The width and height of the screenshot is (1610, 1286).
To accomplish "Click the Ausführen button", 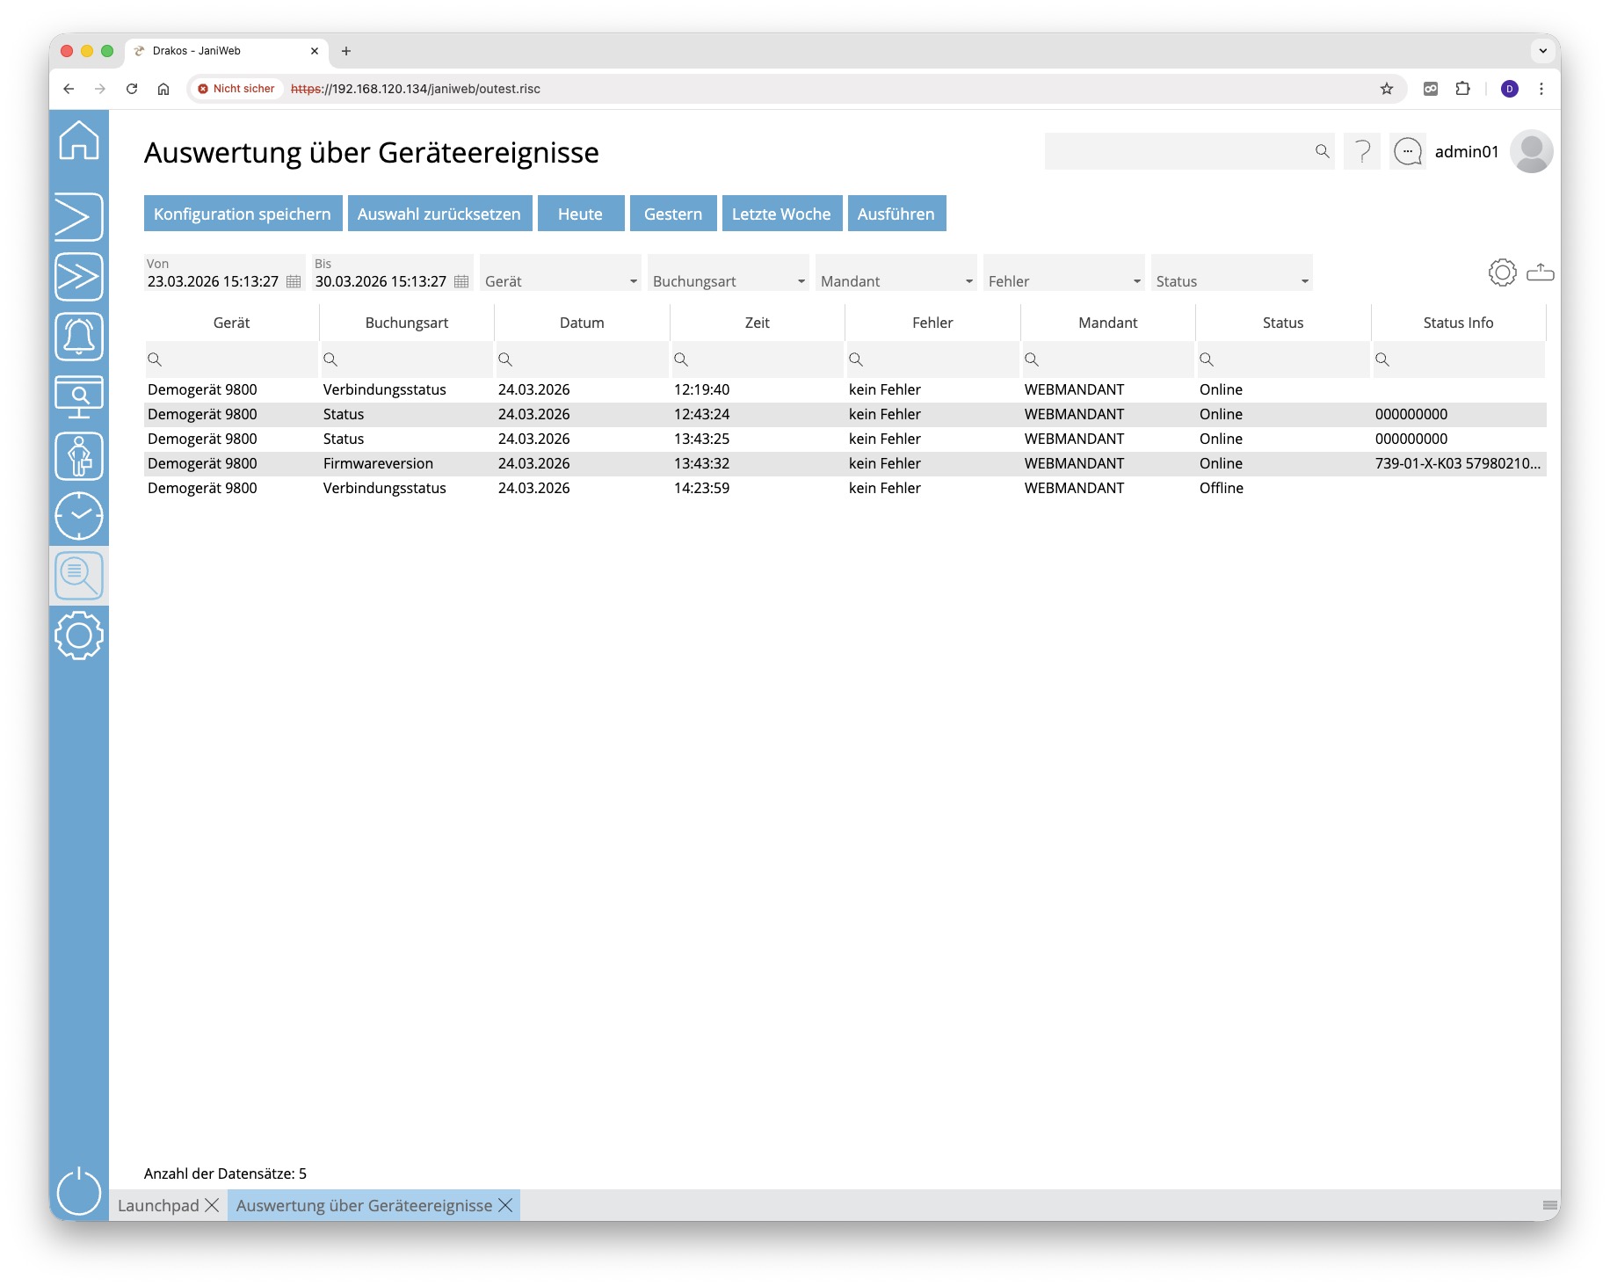I will click(x=896, y=214).
